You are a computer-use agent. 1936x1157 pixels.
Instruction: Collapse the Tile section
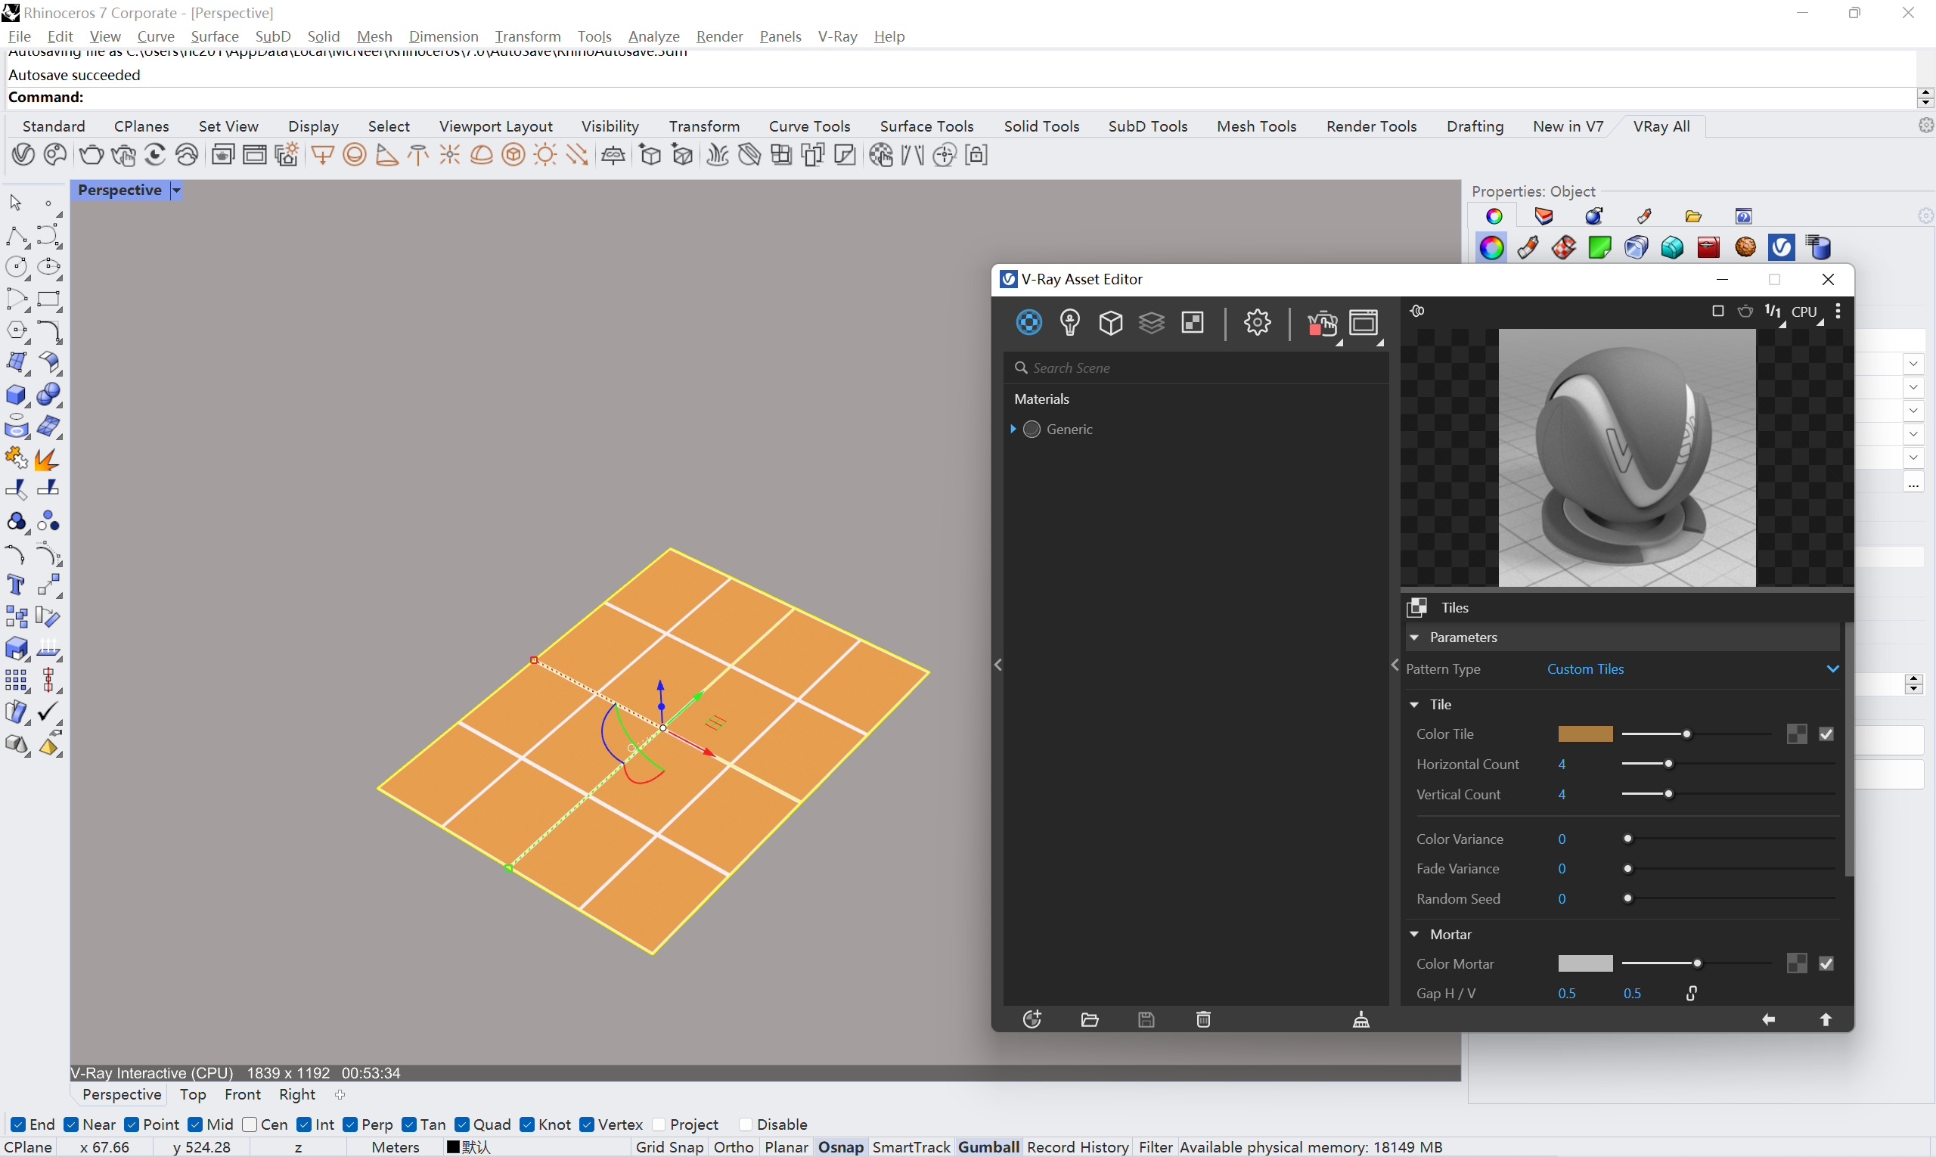tap(1414, 704)
